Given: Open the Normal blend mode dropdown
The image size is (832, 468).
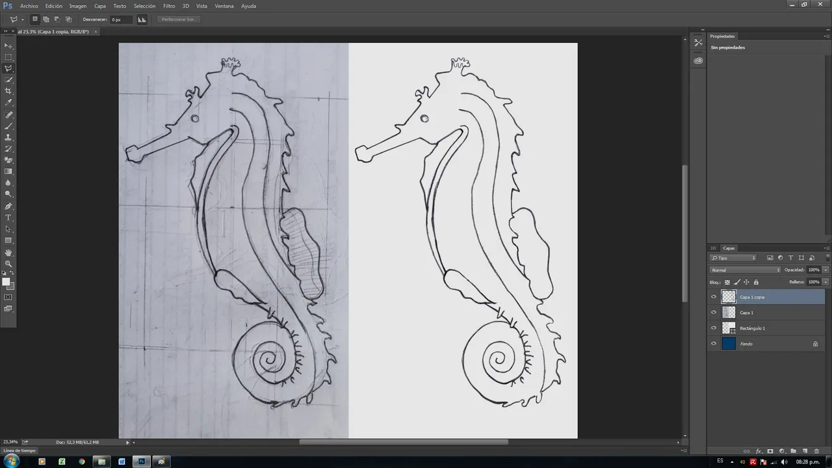Looking at the screenshot, I should tap(745, 270).
